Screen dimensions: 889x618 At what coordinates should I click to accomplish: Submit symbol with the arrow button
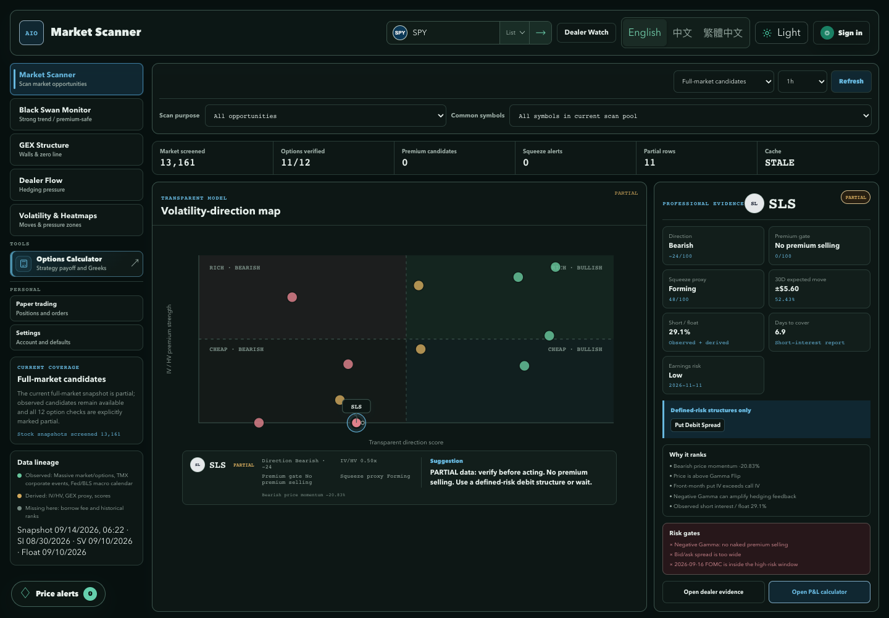point(540,33)
